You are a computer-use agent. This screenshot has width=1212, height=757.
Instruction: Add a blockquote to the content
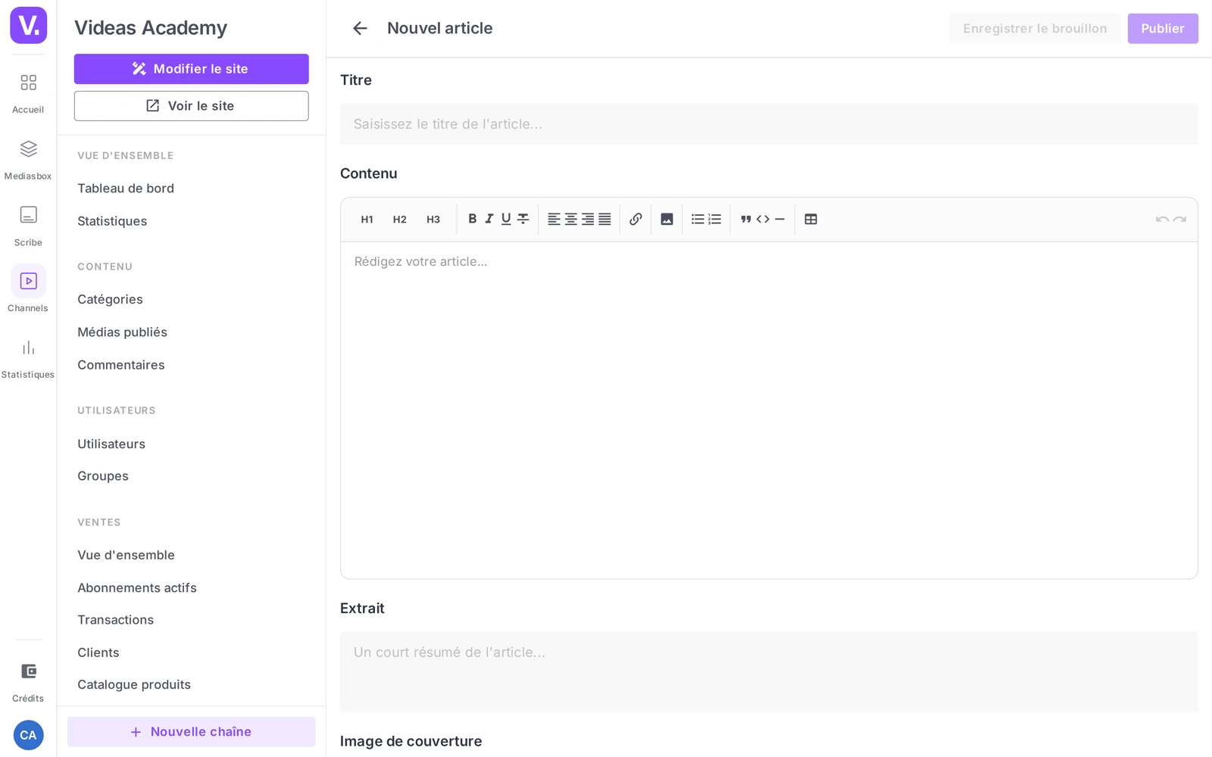pyautogui.click(x=746, y=219)
